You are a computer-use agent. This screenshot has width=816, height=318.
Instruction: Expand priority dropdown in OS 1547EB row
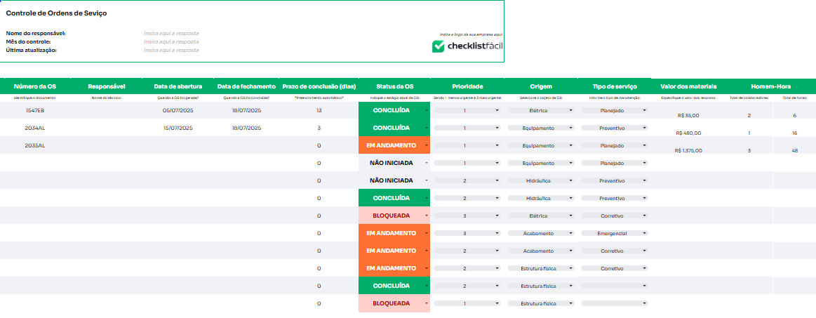[497, 110]
